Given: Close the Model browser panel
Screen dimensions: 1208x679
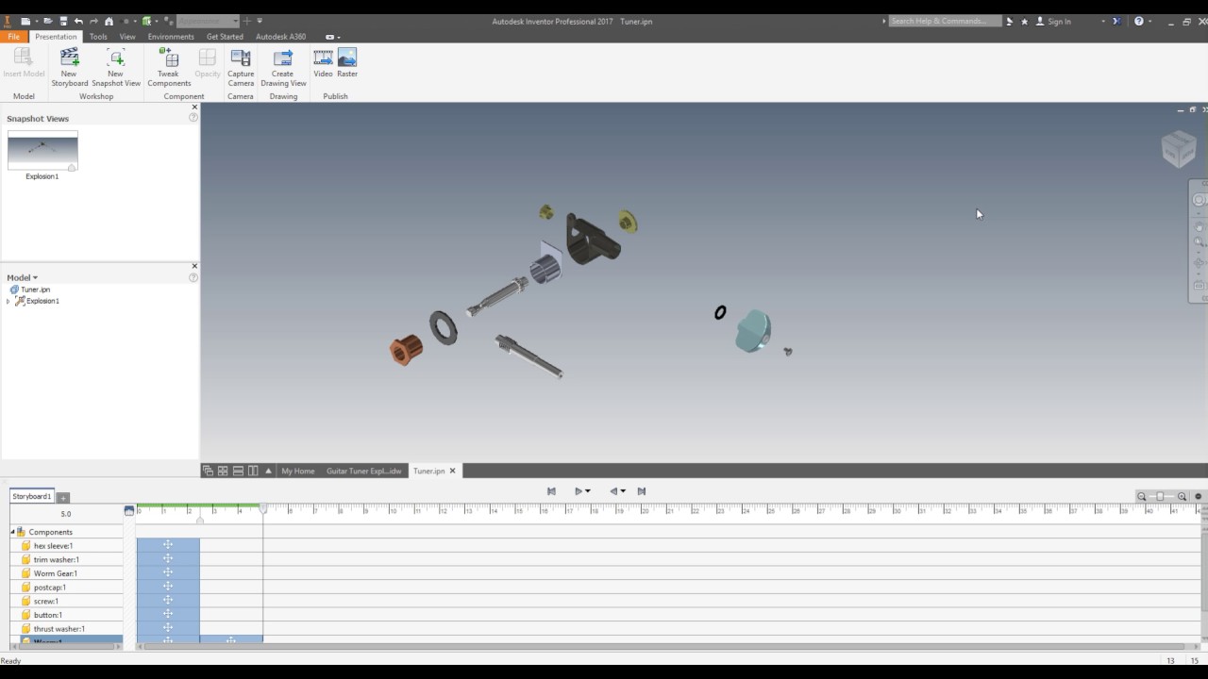Looking at the screenshot, I should click(194, 266).
